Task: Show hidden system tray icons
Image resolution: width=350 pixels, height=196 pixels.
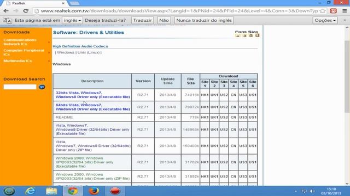Action: point(296,191)
